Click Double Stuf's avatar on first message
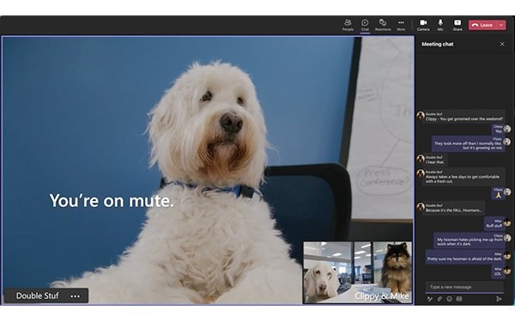The height and width of the screenshot is (322, 515). point(421,116)
